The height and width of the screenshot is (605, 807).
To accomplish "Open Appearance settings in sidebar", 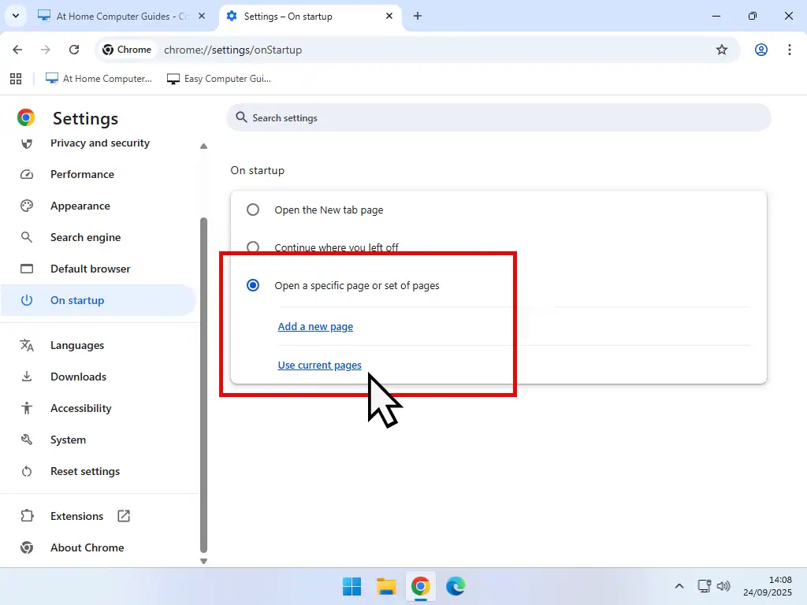I will [x=80, y=206].
